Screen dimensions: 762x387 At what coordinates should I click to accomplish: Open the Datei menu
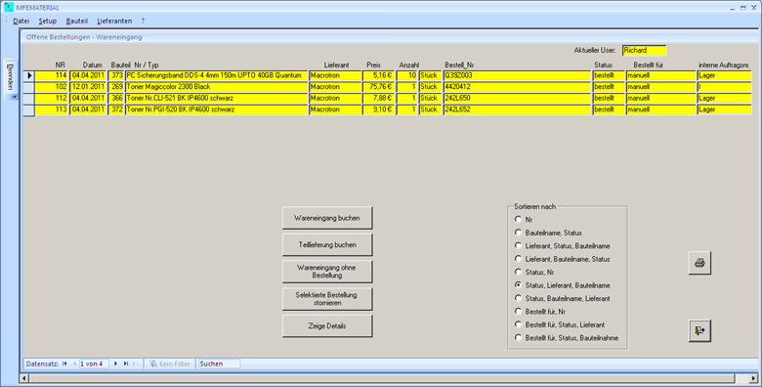coord(21,21)
